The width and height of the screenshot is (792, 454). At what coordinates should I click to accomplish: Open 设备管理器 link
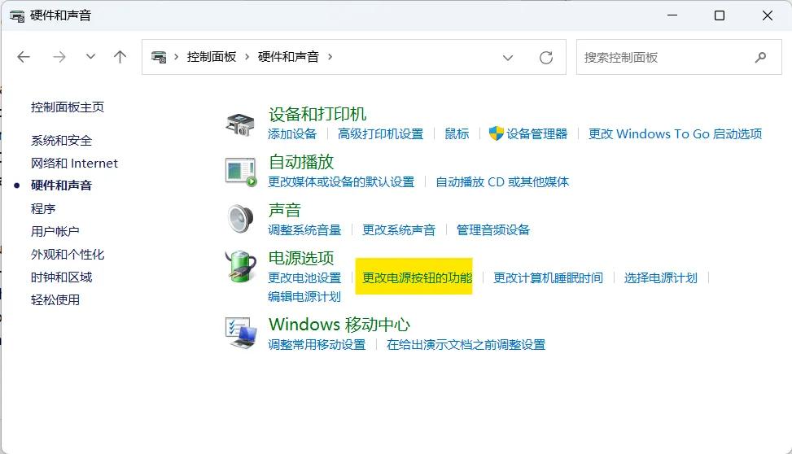tap(537, 133)
